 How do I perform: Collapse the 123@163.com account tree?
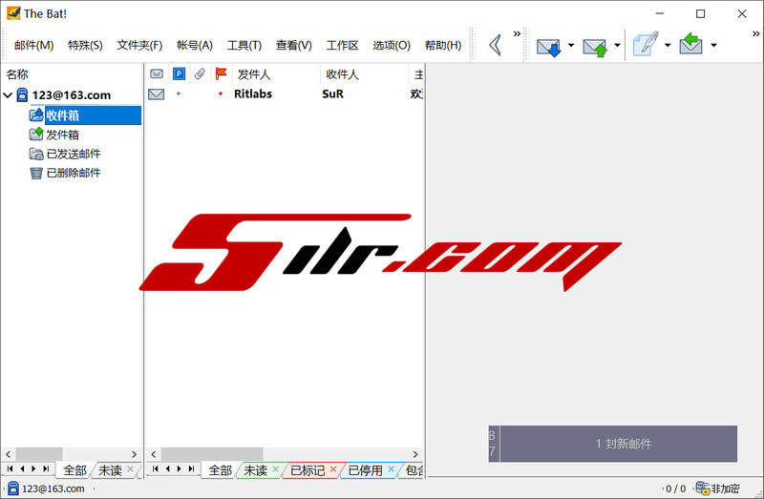9,95
